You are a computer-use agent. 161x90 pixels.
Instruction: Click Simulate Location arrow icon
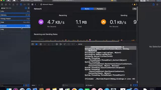pyautogui.click(x=64, y=44)
